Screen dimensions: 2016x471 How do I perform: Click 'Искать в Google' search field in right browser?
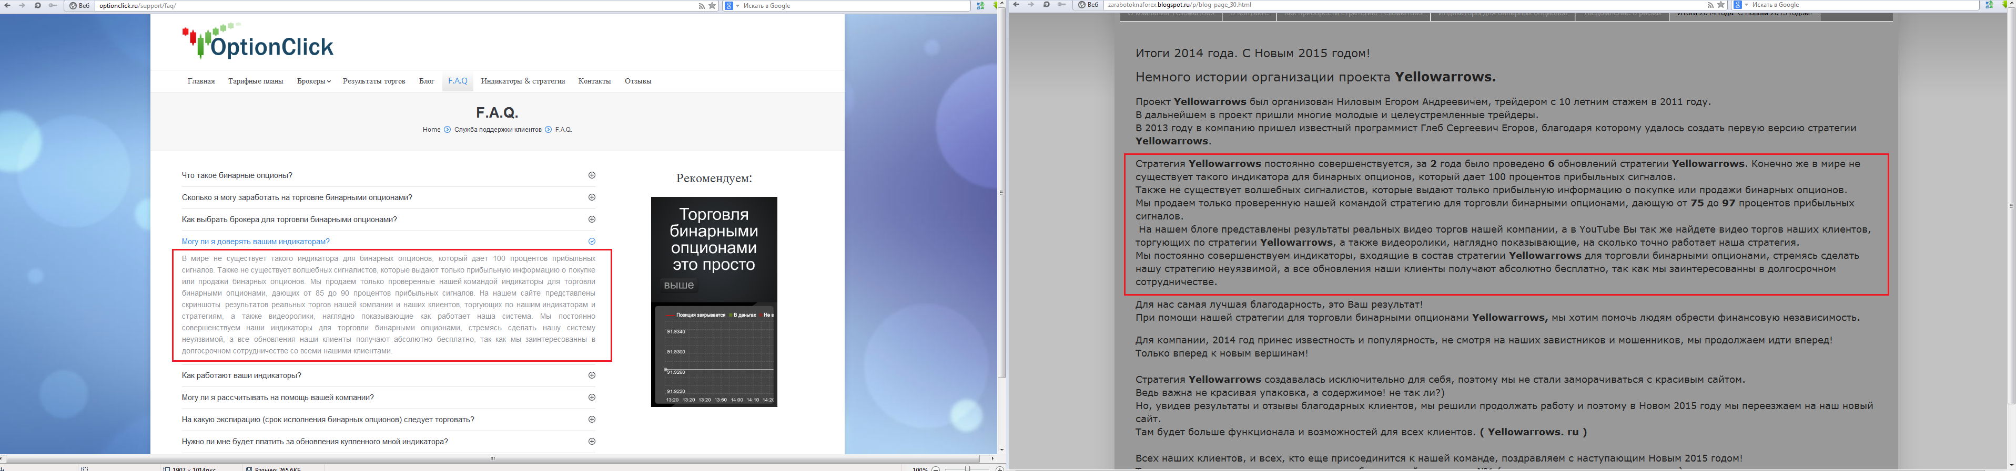pos(1864,5)
